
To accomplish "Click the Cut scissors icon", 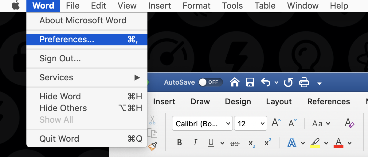I will pos(152,120).
